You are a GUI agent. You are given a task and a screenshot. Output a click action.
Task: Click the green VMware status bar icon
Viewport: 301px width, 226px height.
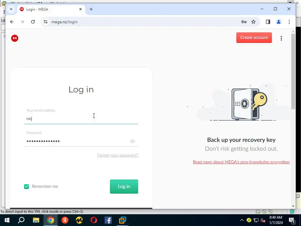coord(292,212)
